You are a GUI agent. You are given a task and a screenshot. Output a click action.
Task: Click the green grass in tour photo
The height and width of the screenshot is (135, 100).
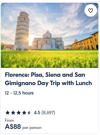pos(49,59)
